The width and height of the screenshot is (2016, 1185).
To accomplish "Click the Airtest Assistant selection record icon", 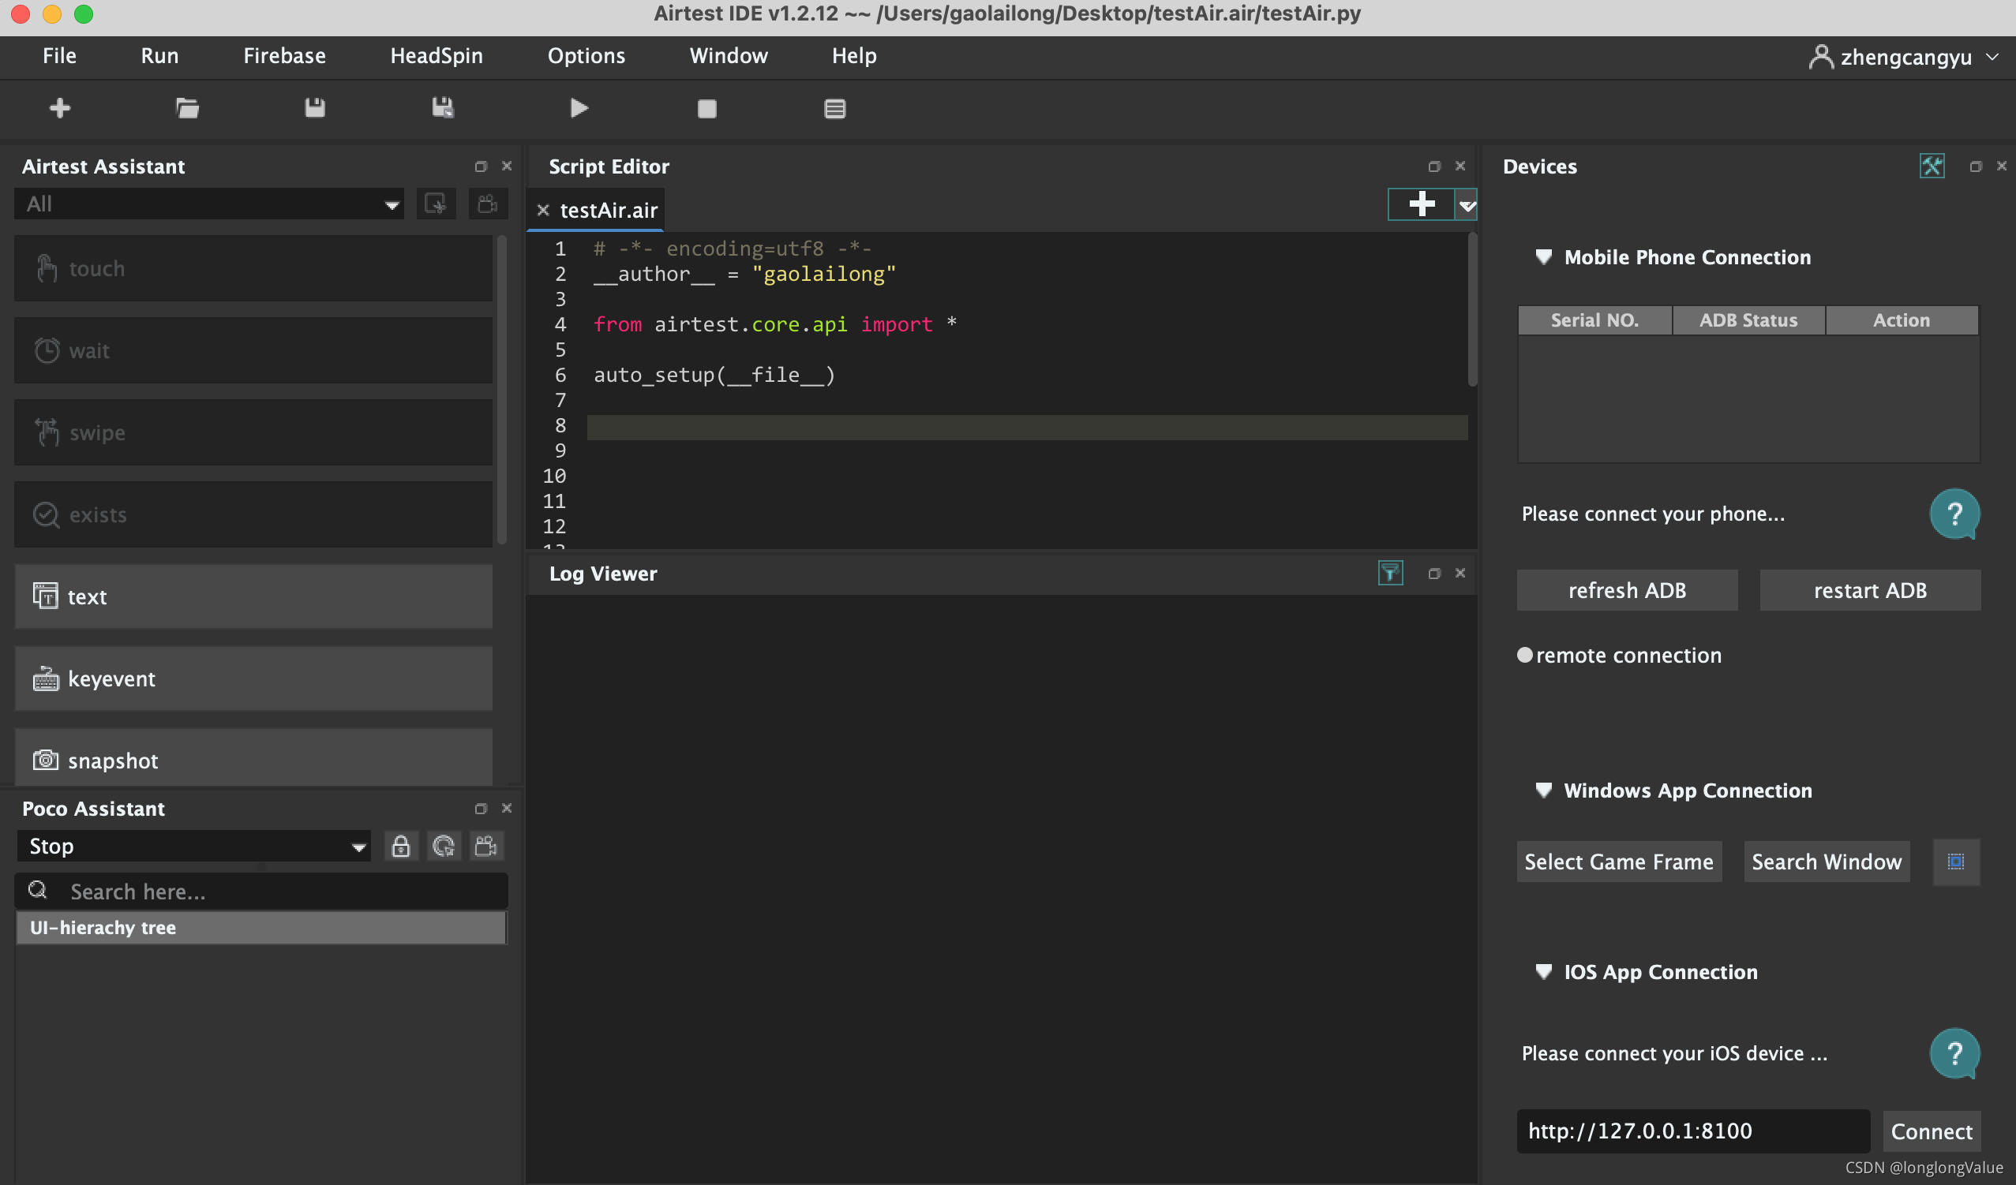I will [436, 204].
